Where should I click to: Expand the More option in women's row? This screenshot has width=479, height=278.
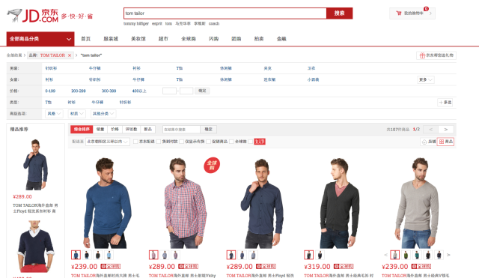[x=426, y=80]
